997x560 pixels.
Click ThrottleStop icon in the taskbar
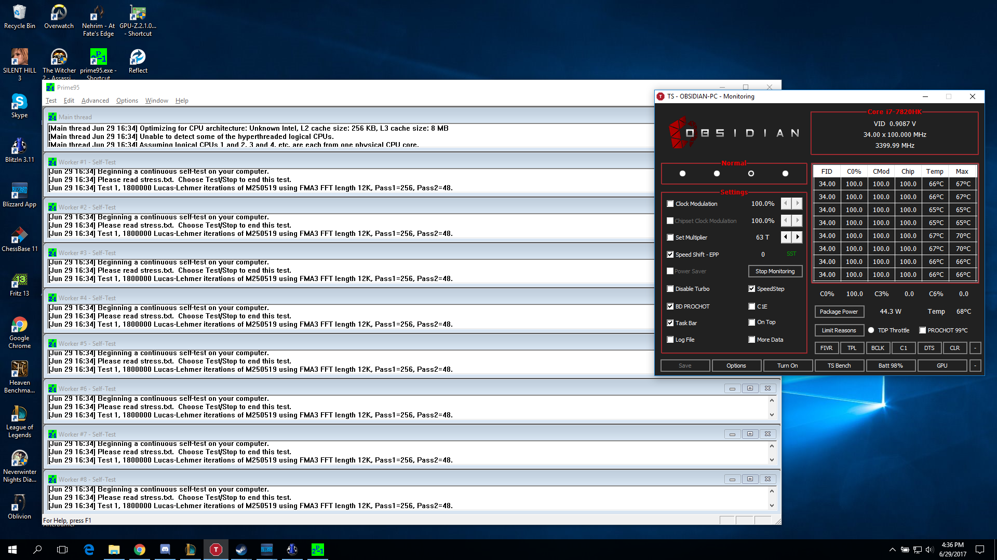(x=215, y=550)
